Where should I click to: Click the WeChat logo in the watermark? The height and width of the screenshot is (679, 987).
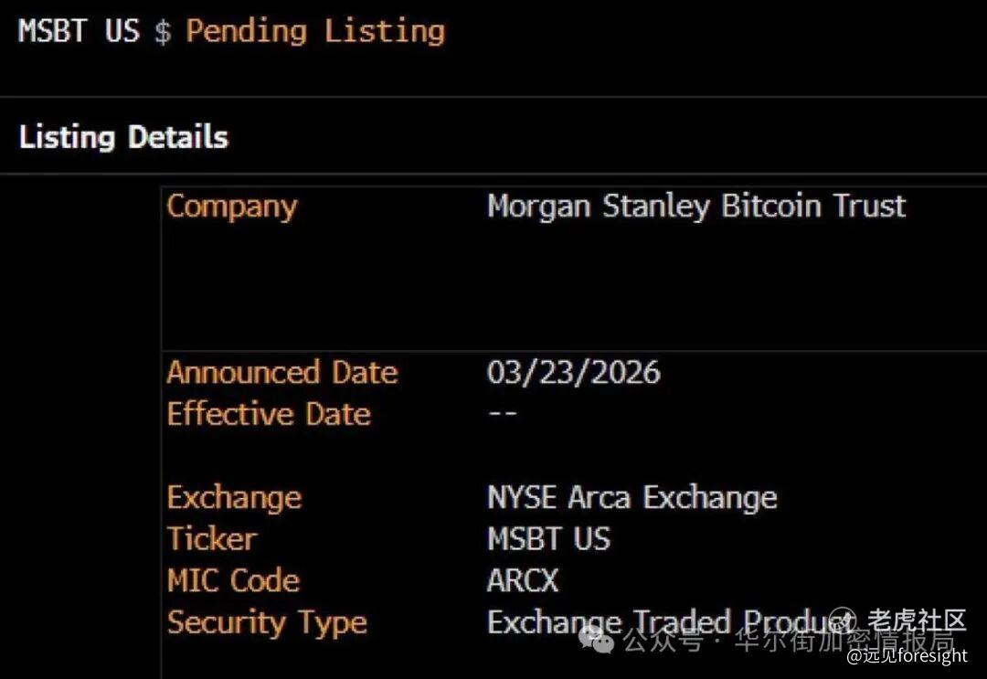click(597, 641)
